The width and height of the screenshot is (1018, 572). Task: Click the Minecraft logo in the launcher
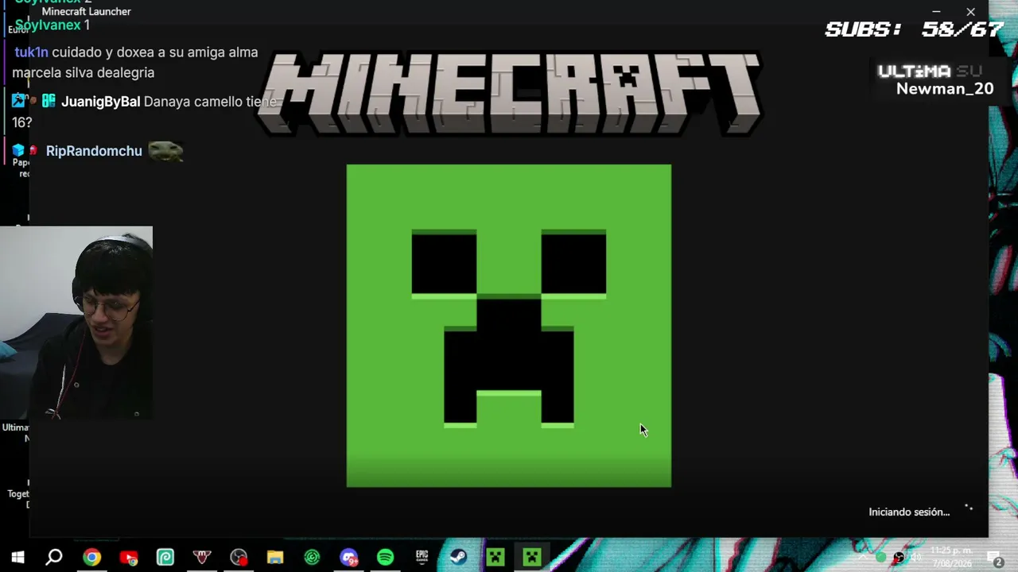tap(509, 94)
